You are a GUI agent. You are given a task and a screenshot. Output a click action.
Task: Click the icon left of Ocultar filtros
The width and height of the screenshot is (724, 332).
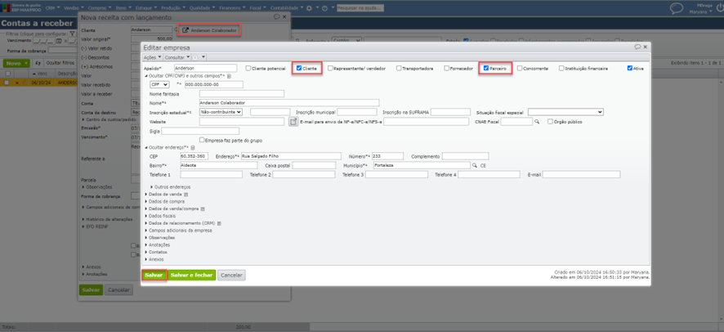click(x=38, y=63)
